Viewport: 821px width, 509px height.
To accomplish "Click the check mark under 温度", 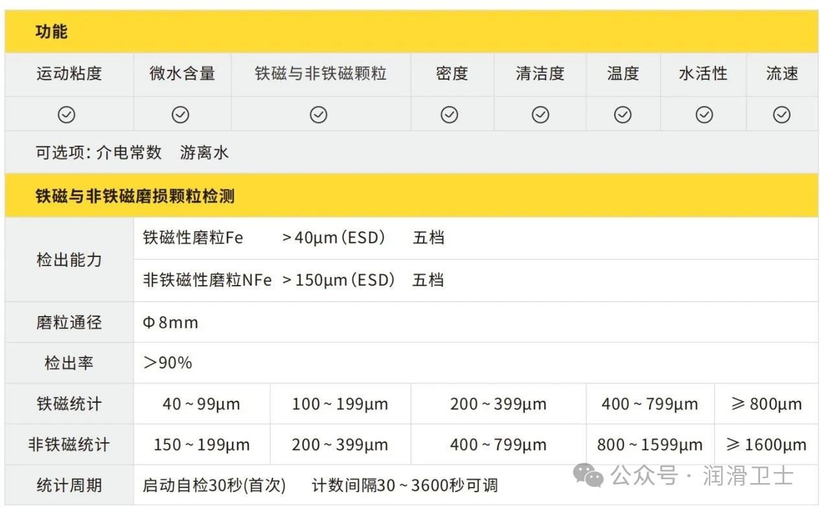I will click(x=623, y=115).
